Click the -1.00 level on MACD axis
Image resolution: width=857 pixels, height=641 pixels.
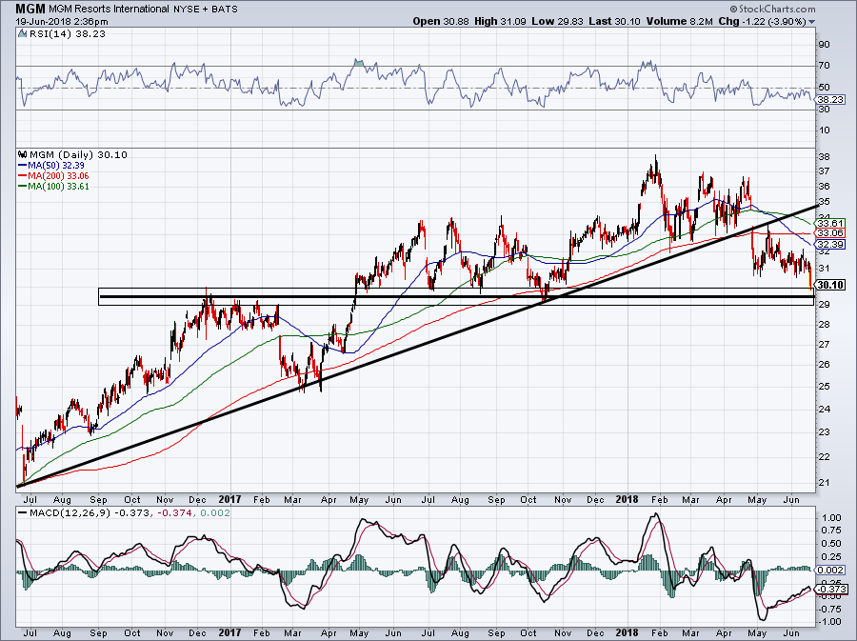point(830,622)
